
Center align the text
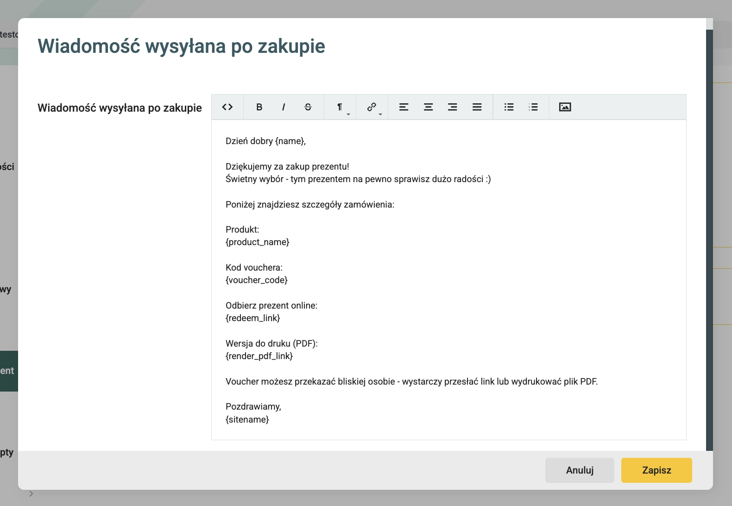(x=429, y=107)
